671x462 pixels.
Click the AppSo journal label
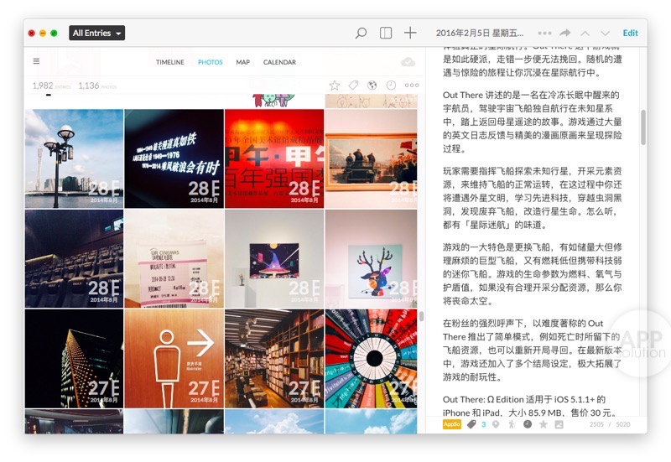pos(451,424)
